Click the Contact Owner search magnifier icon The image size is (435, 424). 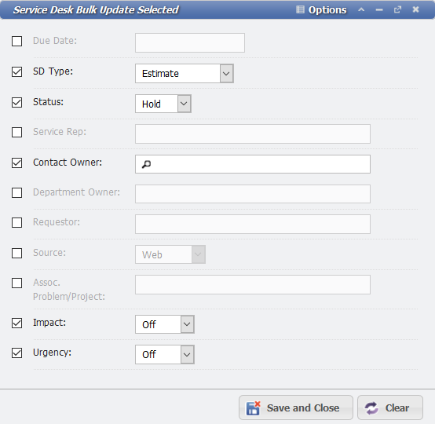tap(146, 164)
